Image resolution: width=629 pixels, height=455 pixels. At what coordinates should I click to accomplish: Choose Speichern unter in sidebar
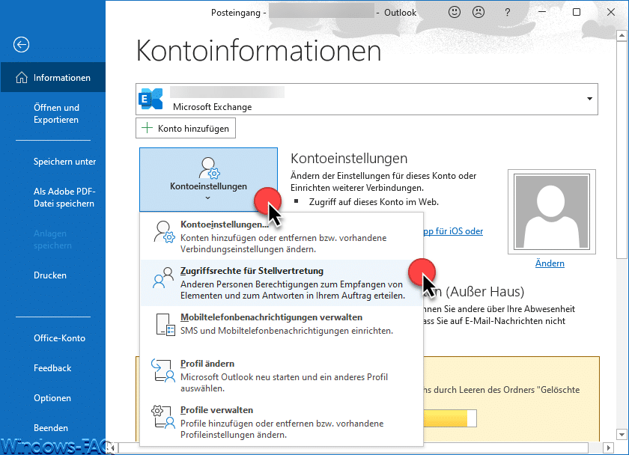tap(64, 162)
